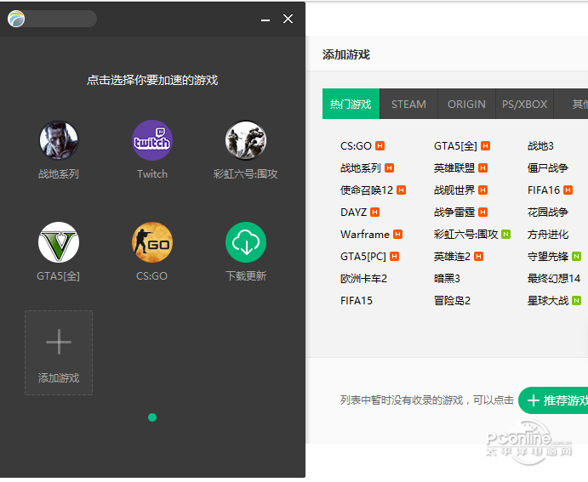Viewport: 588px width, 482px height.
Task: Click the orange H badge beside 战舰世界
Action: coord(483,190)
